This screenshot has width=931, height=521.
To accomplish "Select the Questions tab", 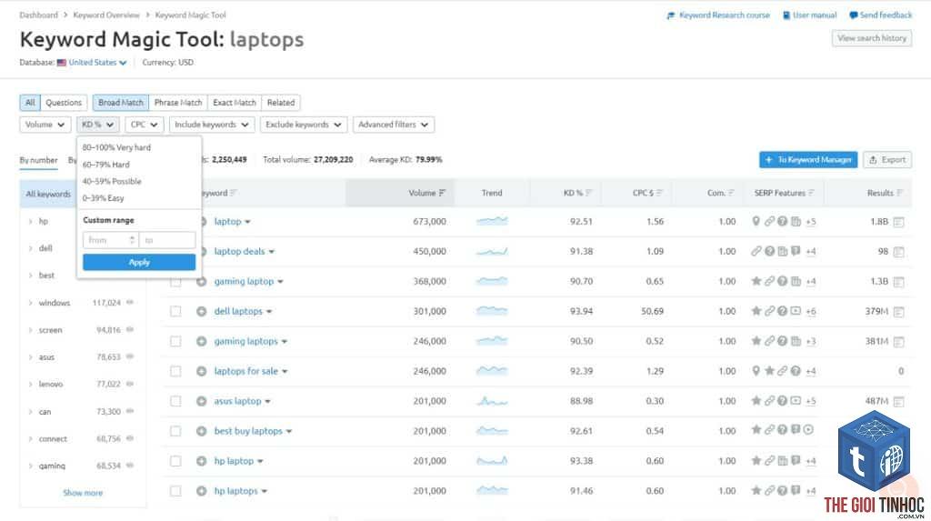I will tap(64, 103).
